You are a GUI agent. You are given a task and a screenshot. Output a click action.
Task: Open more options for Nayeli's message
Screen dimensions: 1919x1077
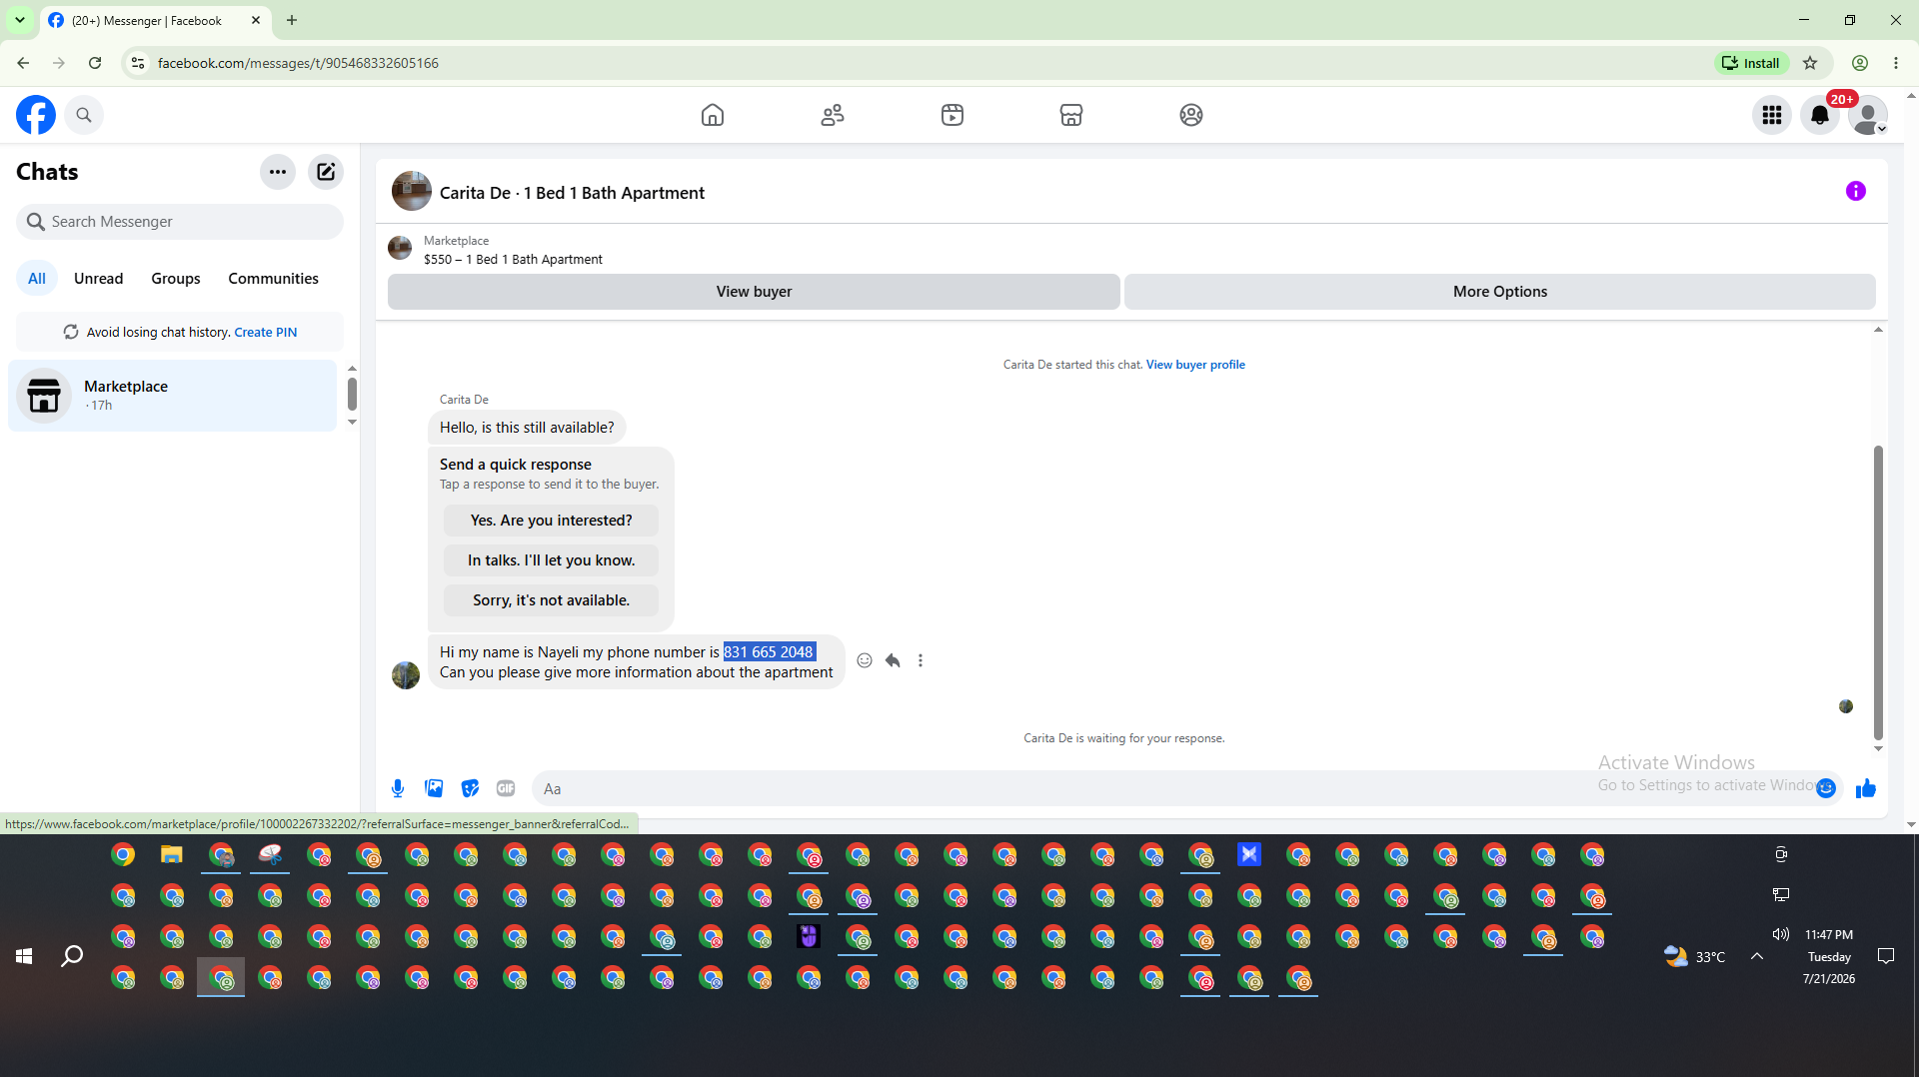921,660
